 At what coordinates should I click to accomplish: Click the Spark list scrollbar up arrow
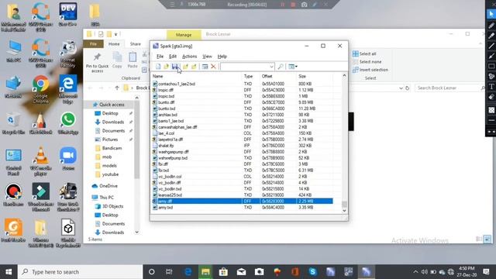tap(344, 76)
